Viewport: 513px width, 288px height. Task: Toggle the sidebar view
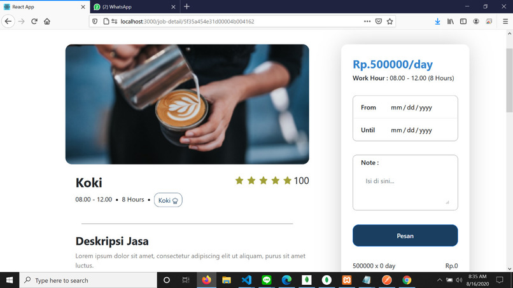pyautogui.click(x=463, y=22)
